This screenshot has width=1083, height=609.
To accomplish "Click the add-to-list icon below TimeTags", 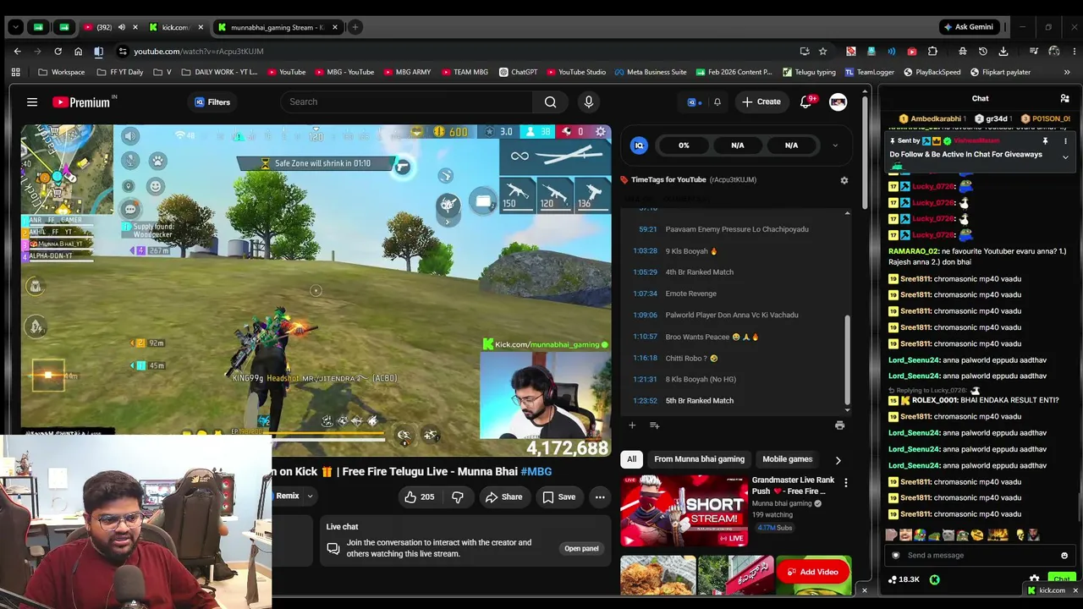I will pos(654,425).
